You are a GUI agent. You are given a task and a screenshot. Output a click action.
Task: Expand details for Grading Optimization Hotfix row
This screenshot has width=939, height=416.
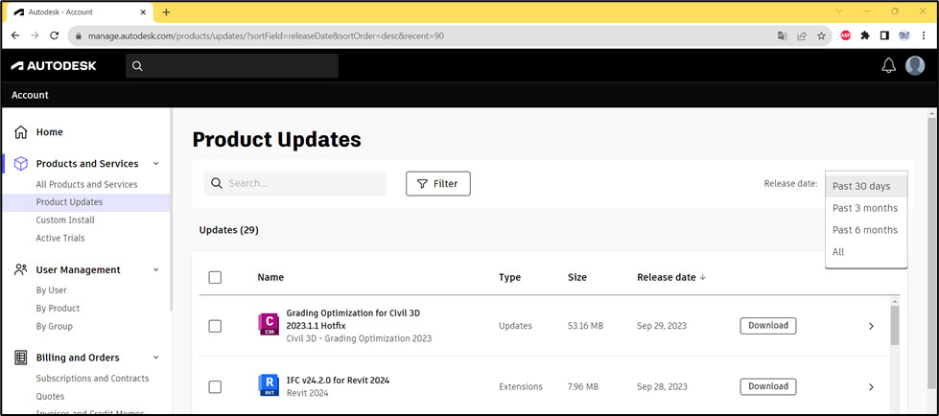point(871,326)
